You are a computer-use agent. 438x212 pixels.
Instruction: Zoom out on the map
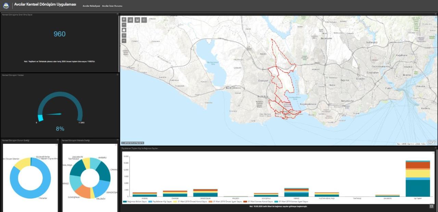click(124, 25)
